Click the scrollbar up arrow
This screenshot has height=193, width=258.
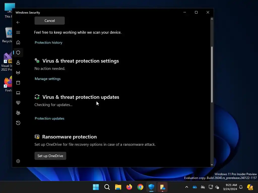coord(212,19)
